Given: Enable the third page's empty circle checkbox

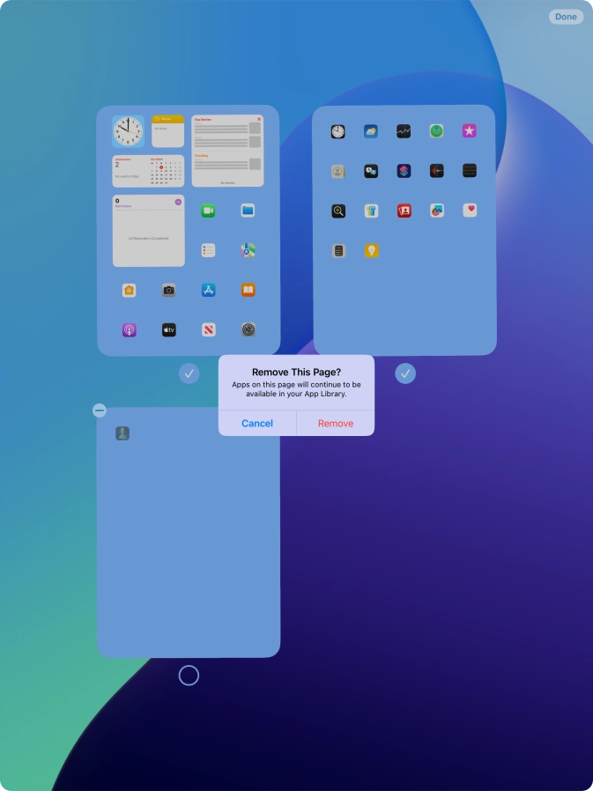Looking at the screenshot, I should [189, 676].
